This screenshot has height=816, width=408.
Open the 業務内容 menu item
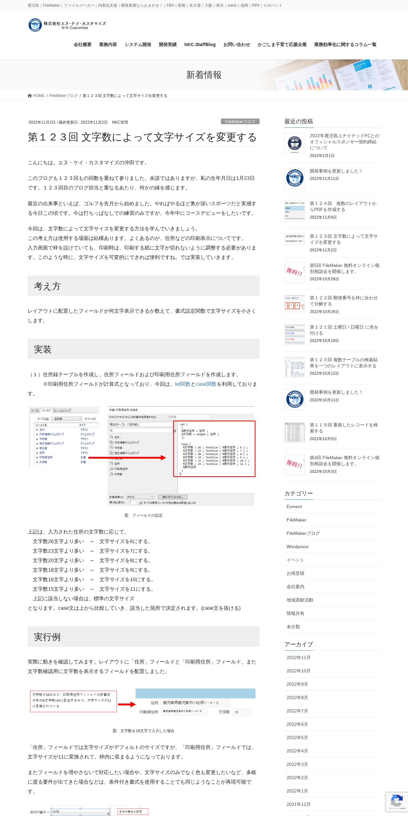click(108, 44)
